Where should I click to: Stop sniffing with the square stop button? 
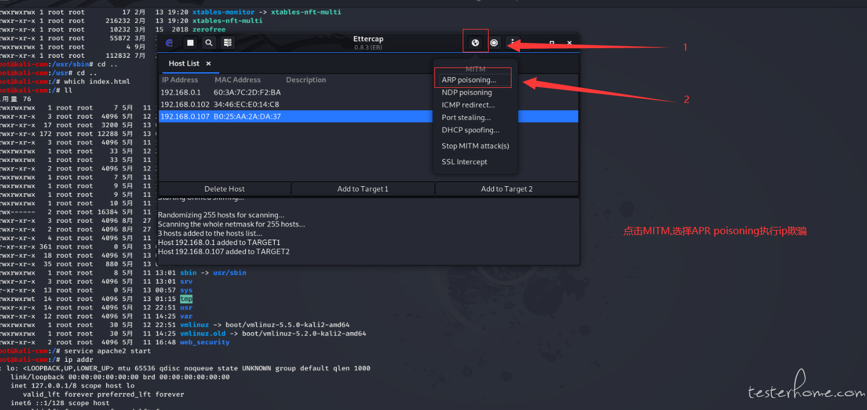pyautogui.click(x=190, y=43)
